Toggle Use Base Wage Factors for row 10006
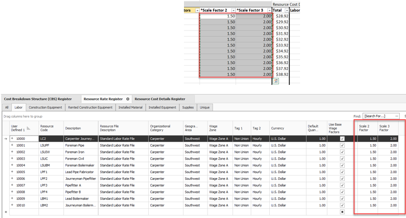 coord(342,178)
